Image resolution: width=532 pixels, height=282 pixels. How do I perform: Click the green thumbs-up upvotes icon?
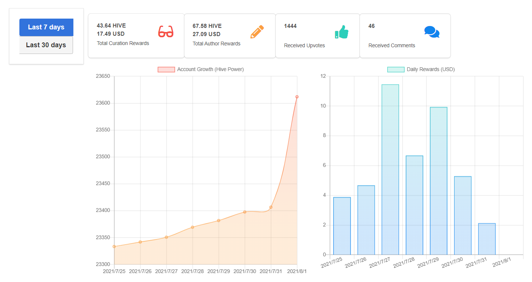[341, 32]
